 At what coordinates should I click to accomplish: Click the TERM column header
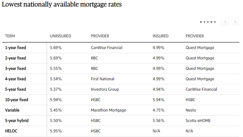[10, 36]
